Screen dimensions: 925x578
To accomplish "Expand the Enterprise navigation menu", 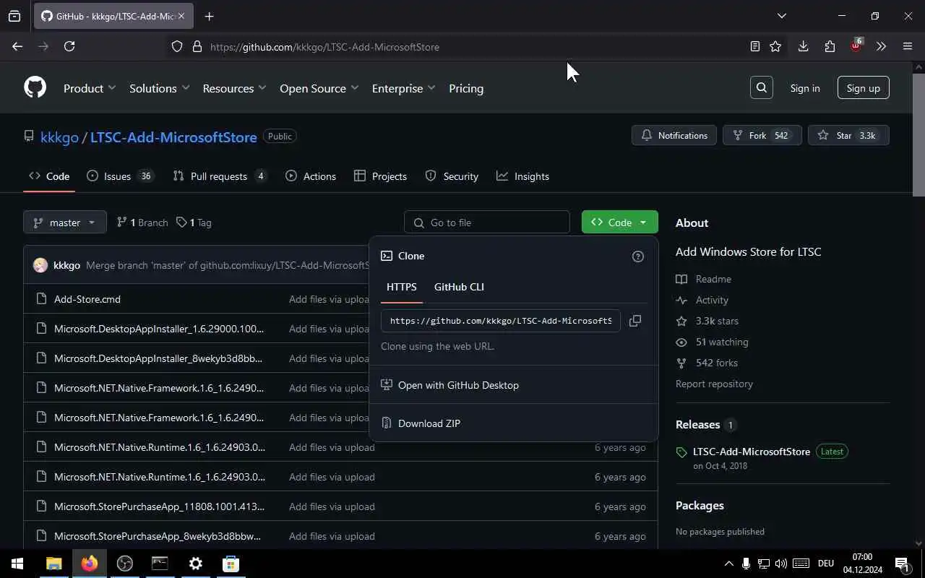I will pos(403,88).
